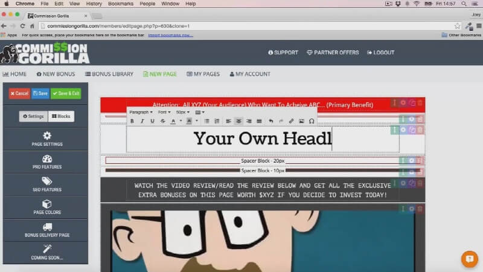Image resolution: width=483 pixels, height=272 pixels.
Task: Justify headline text
Action: coord(259,121)
